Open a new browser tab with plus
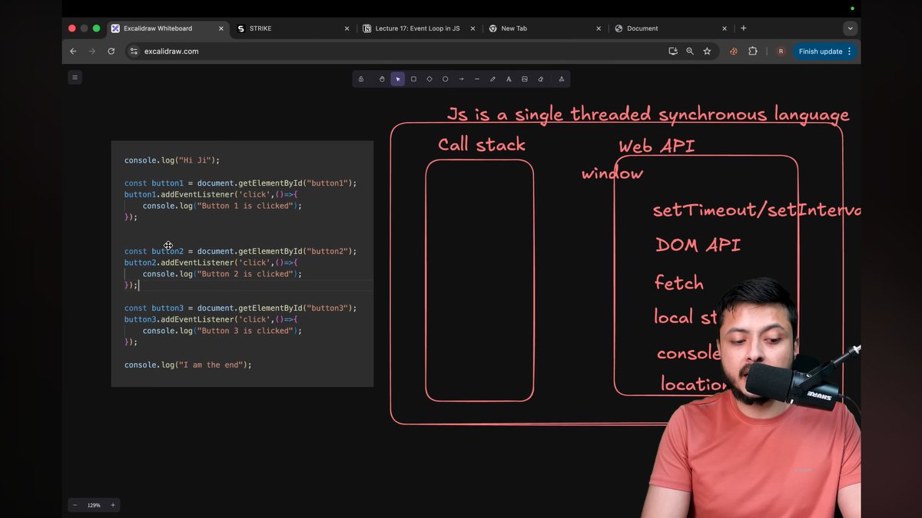The image size is (922, 518). 743,28
